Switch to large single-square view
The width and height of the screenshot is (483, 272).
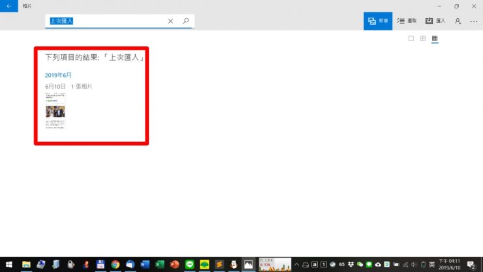click(411, 38)
